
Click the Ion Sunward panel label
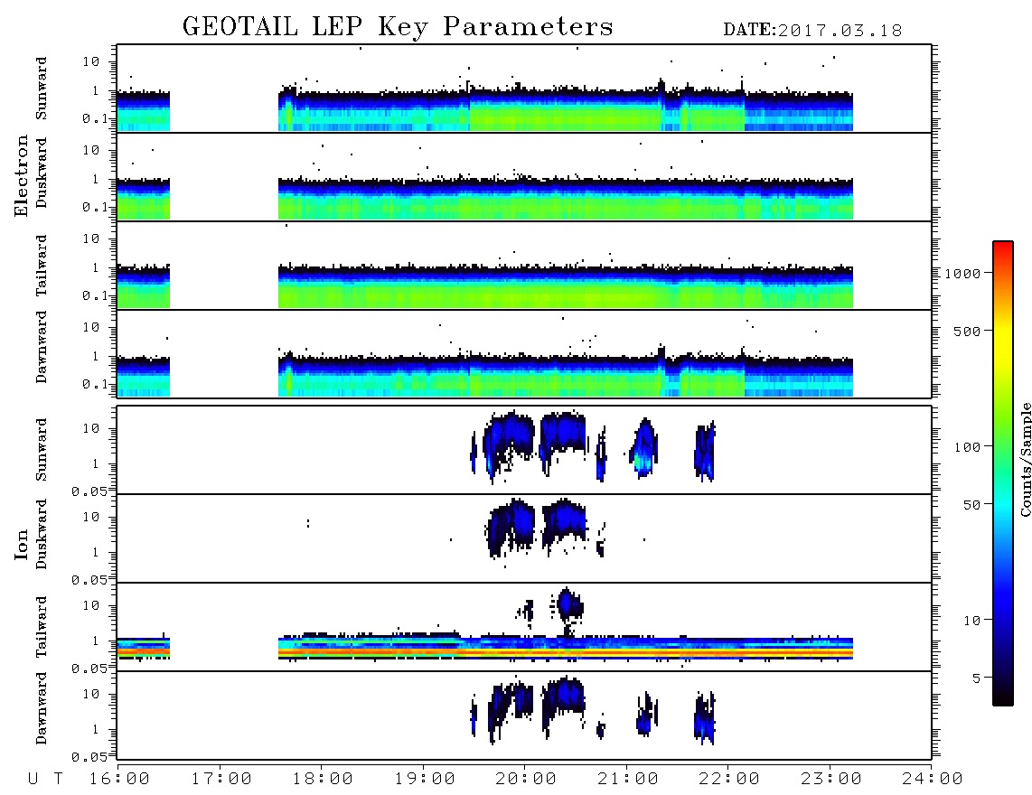41,450
